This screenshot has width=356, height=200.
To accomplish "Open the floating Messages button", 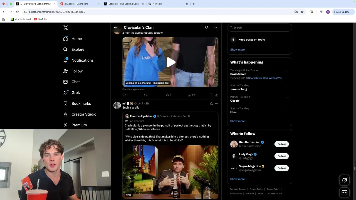I will pyautogui.click(x=344, y=193).
